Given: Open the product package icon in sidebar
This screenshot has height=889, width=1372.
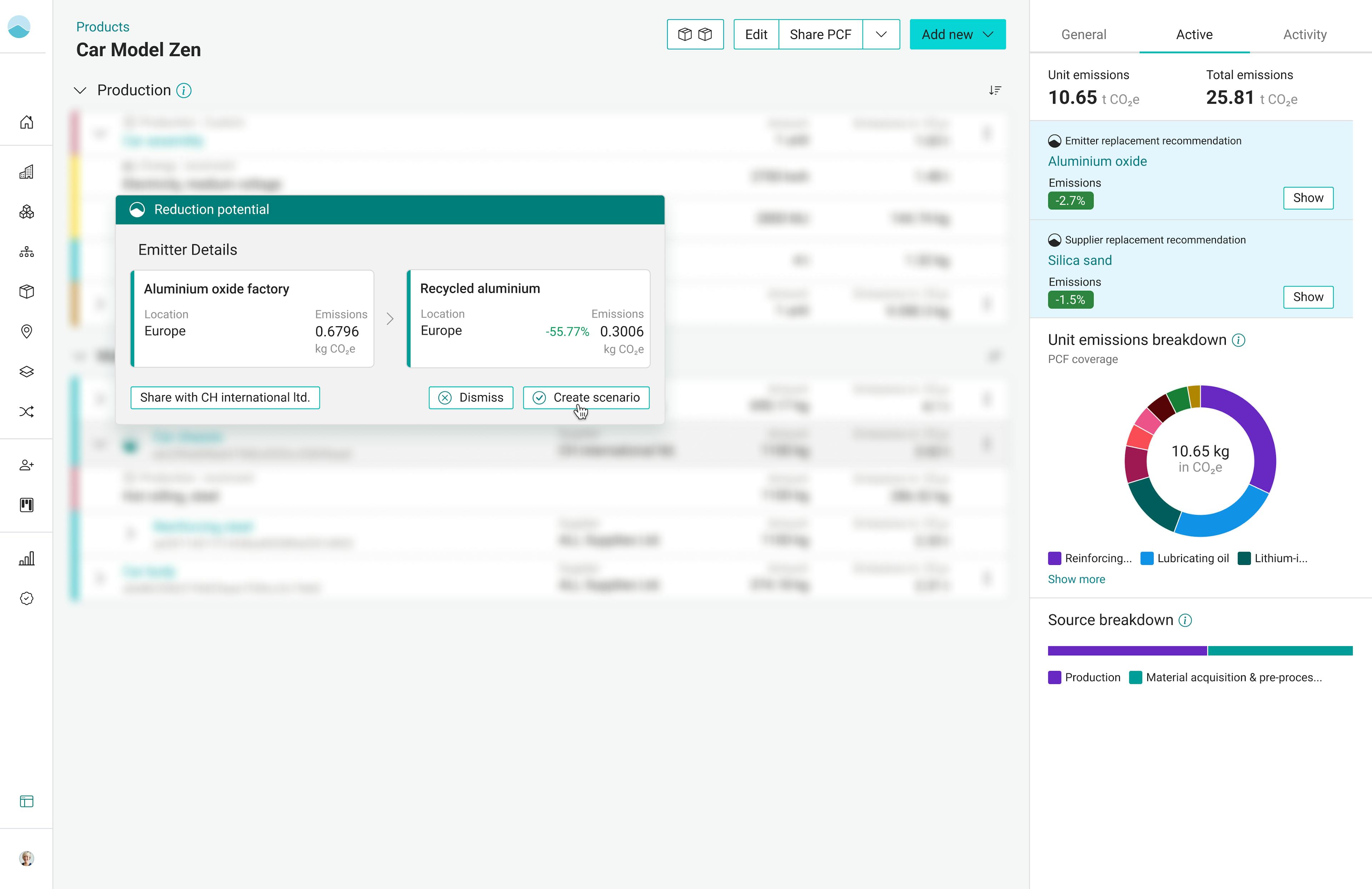Looking at the screenshot, I should pyautogui.click(x=26, y=292).
